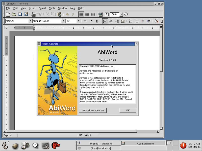
Task: Print the document using the printer icon
Action: [x=34, y=14]
